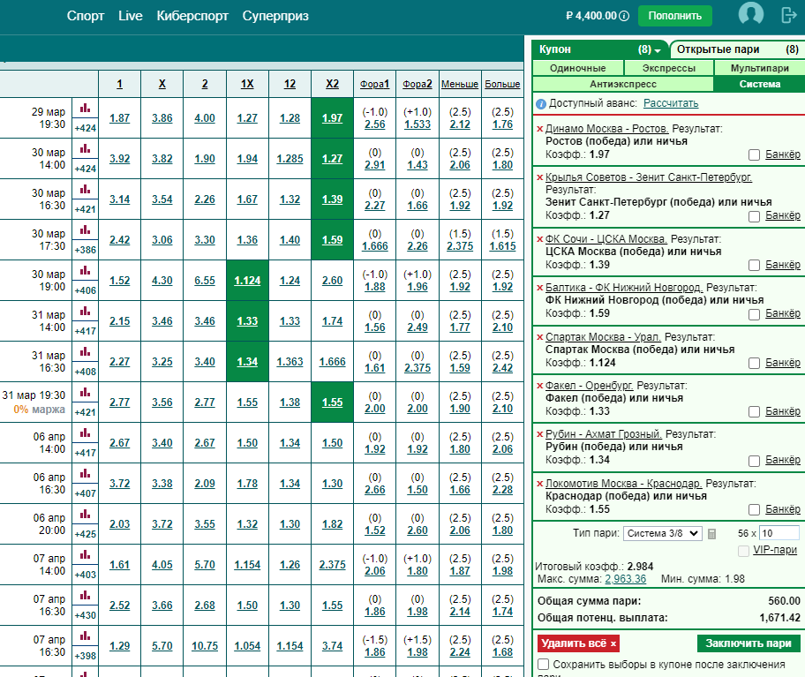Expand the Купон (8) dropdown arrow

(x=658, y=50)
